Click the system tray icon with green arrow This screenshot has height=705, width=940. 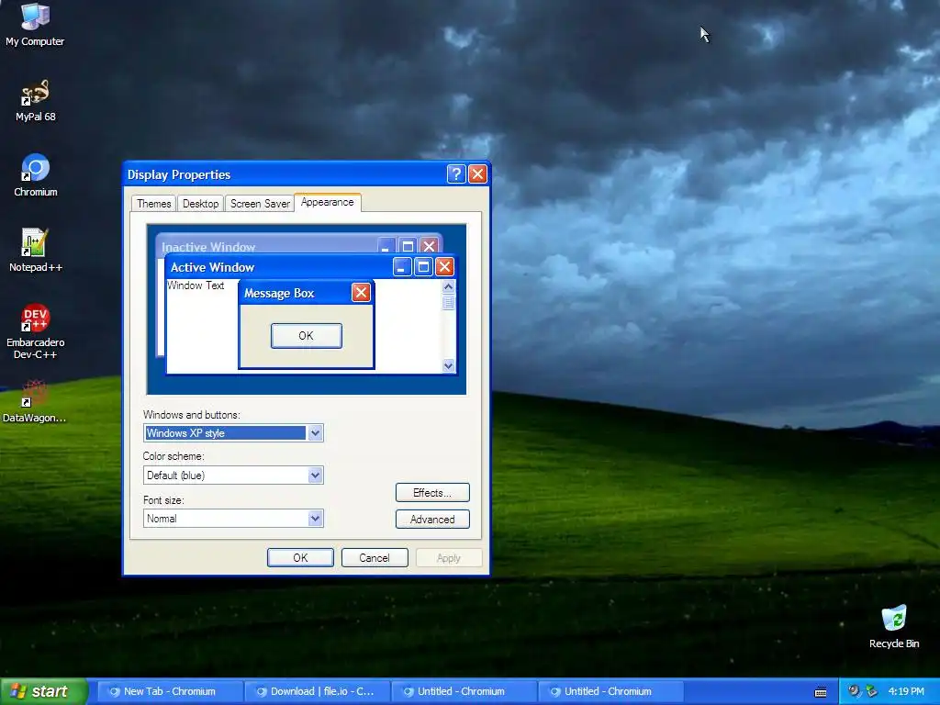[x=872, y=691]
